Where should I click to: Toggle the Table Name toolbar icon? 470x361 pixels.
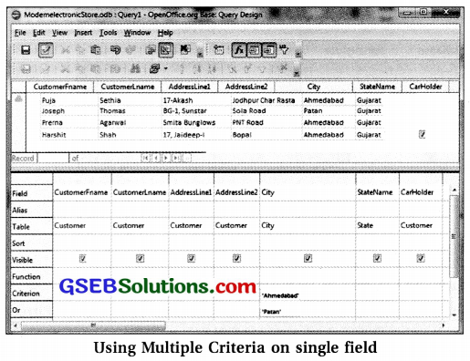pyautogui.click(x=254, y=50)
